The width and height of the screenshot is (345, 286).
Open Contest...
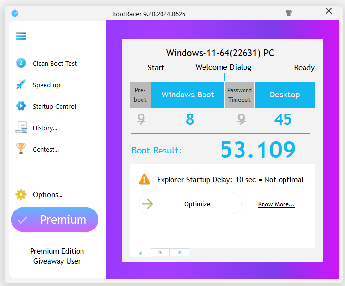tap(45, 150)
